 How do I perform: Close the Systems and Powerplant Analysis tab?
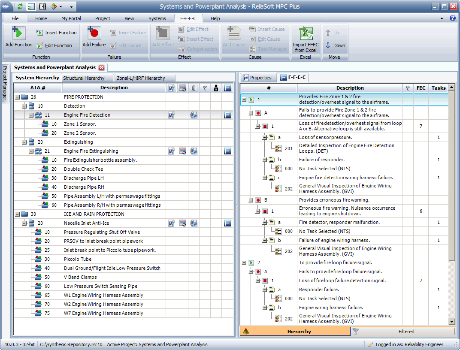[102, 67]
